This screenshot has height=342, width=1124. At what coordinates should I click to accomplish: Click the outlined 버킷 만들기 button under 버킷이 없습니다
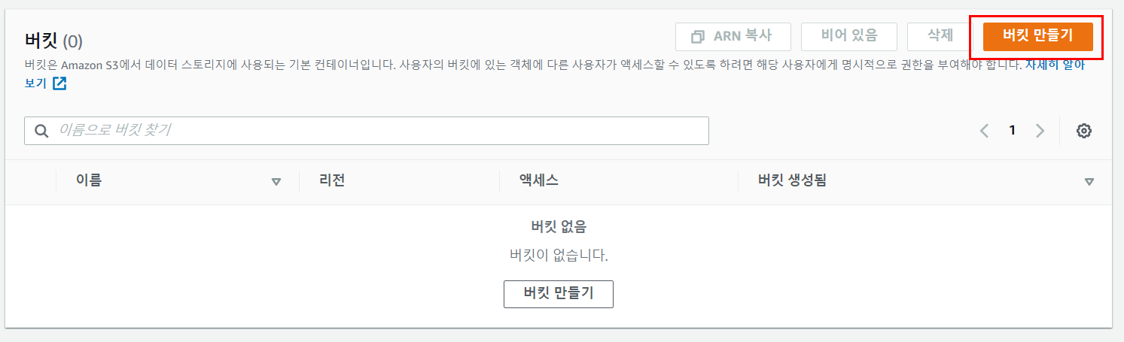tap(559, 294)
